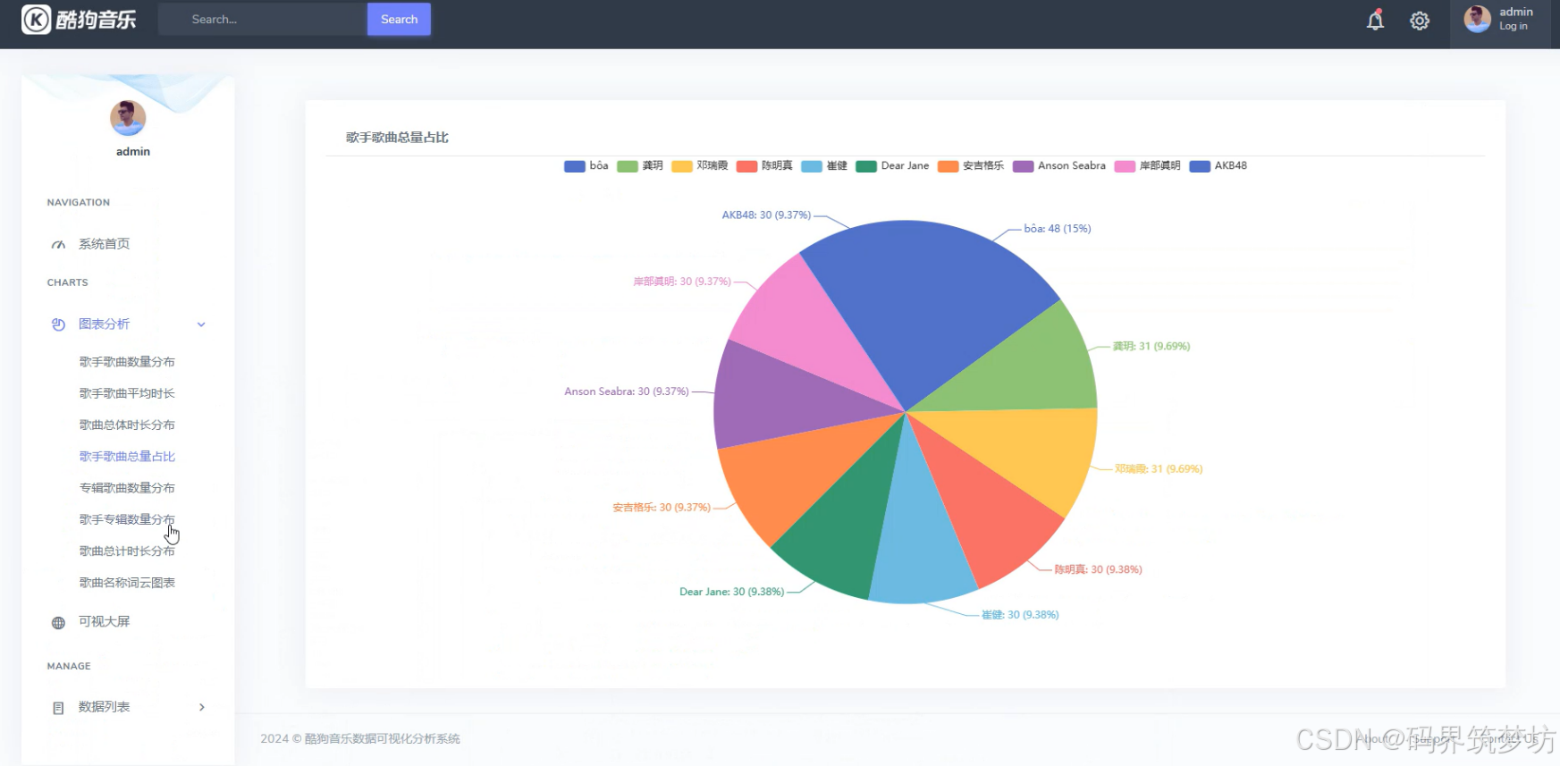Click the 陈明真: 30 (9.38%) label
The height and width of the screenshot is (766, 1560).
tap(1098, 569)
